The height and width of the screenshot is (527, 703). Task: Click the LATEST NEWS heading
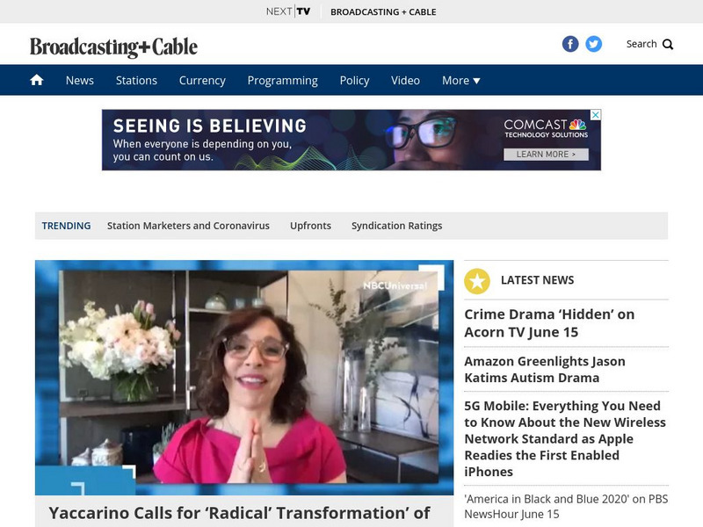[537, 280]
